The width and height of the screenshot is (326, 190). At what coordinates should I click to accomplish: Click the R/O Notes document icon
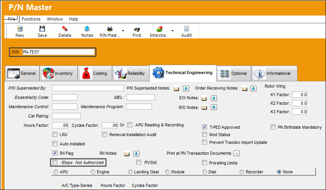click(214, 107)
